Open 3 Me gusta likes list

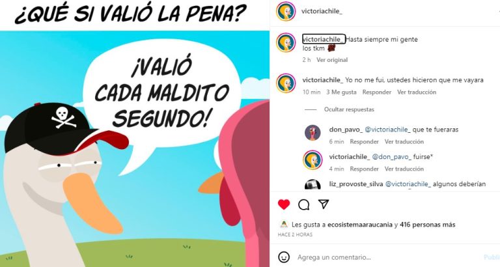tap(341, 92)
